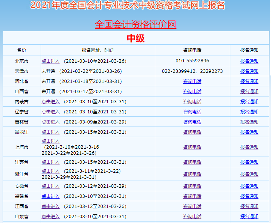Open 咨询电话 link for 江西省

point(192,206)
